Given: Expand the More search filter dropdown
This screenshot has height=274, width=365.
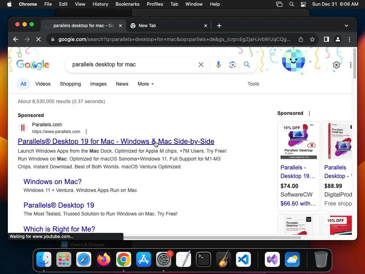Looking at the screenshot, I should 146,84.
